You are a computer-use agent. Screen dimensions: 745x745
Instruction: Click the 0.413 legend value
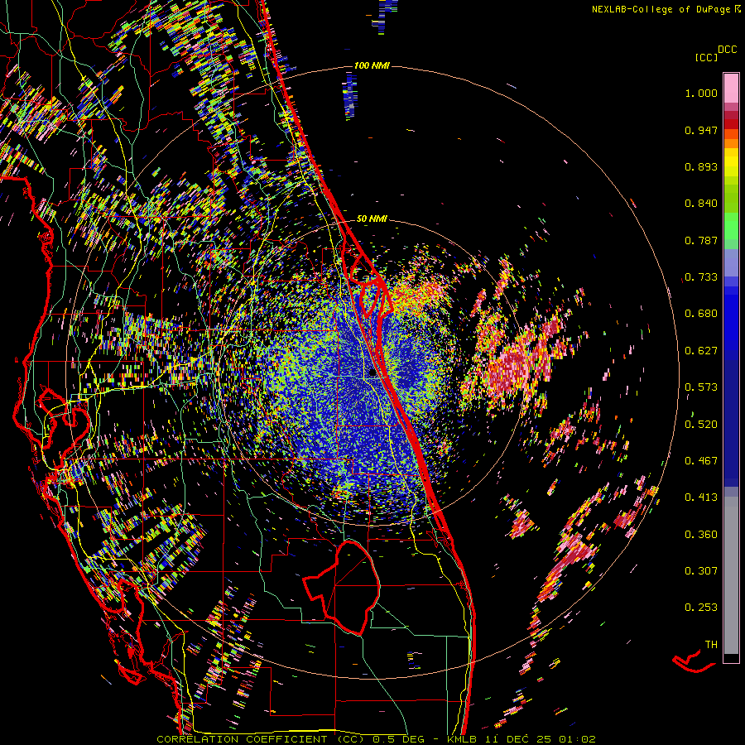point(701,497)
